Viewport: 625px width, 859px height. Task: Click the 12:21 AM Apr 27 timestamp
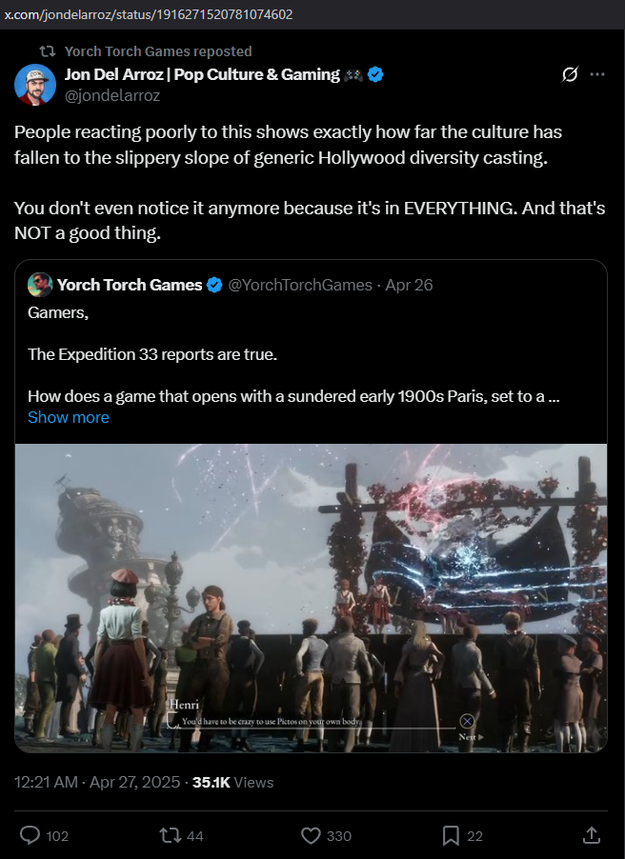click(x=97, y=782)
